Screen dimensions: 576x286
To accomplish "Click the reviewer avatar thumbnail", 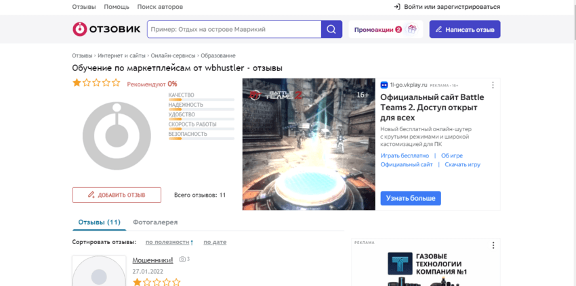I will (99, 271).
